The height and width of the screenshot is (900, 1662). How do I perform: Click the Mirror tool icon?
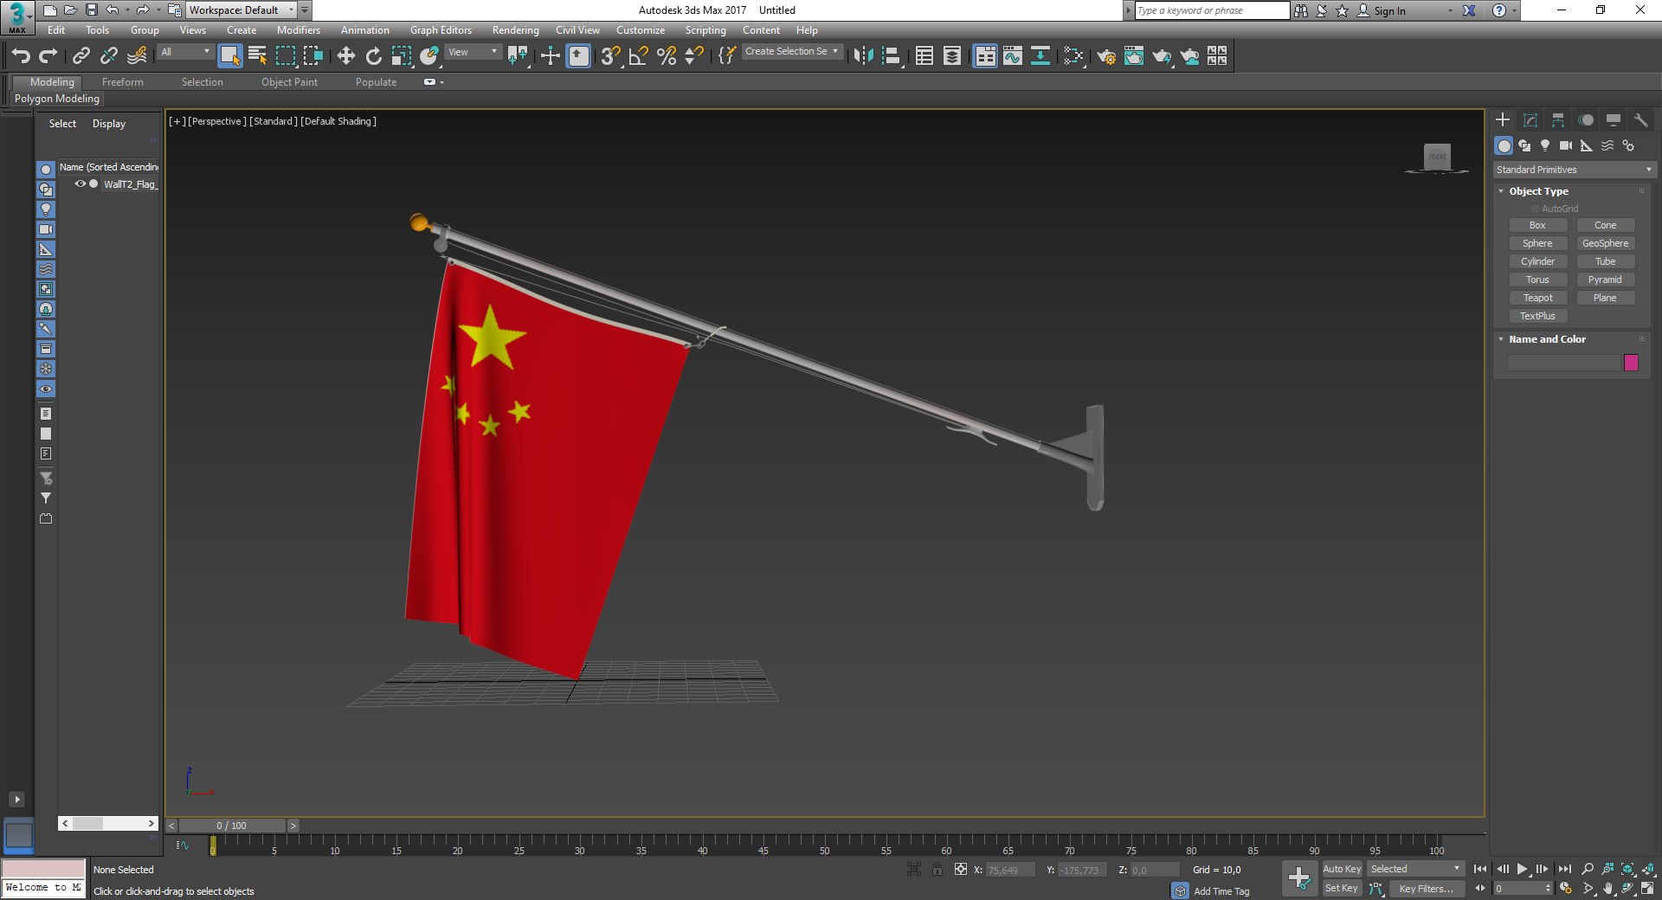coord(863,55)
